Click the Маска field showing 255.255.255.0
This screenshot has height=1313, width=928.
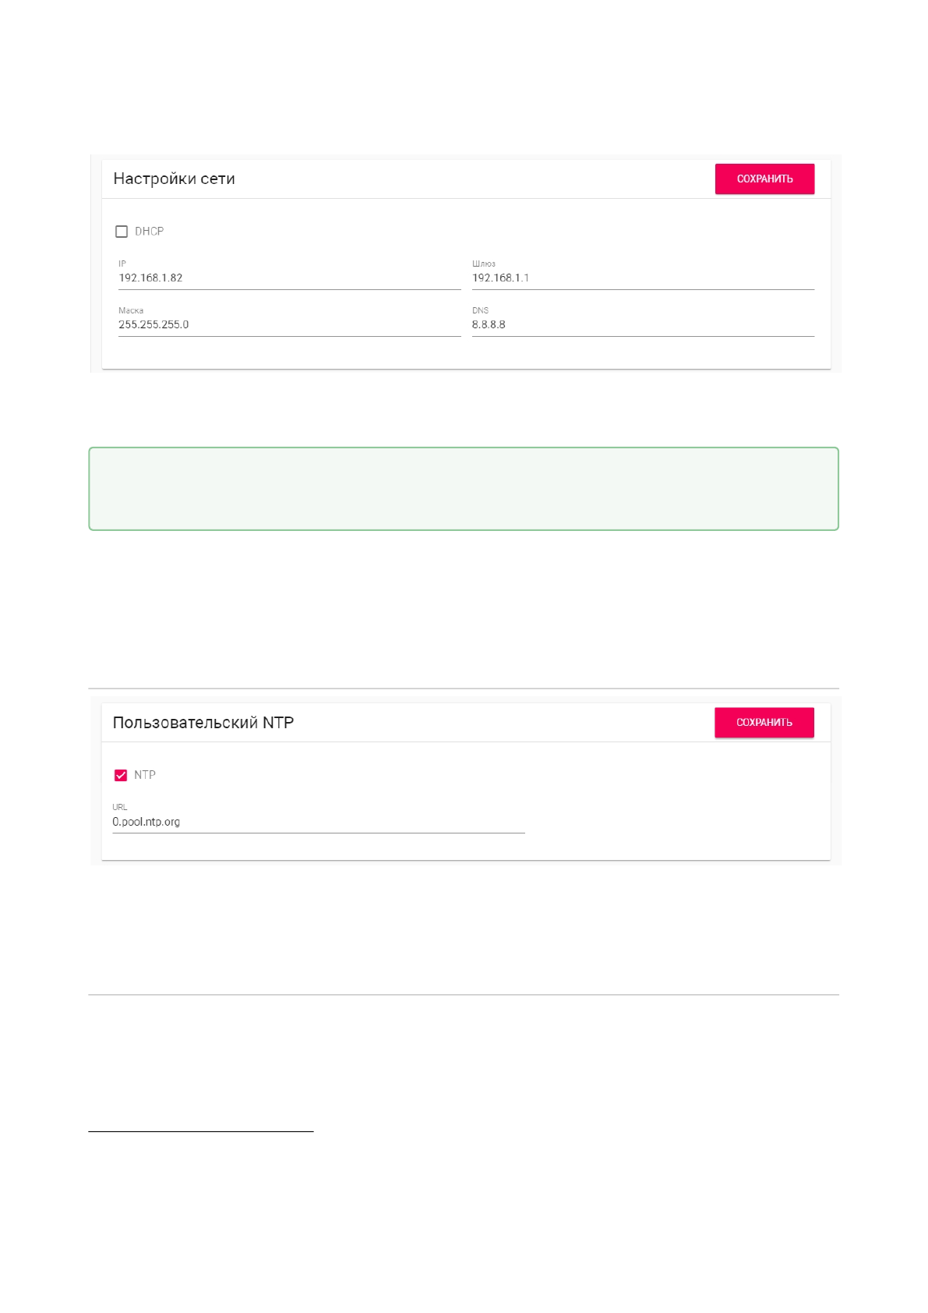click(288, 325)
